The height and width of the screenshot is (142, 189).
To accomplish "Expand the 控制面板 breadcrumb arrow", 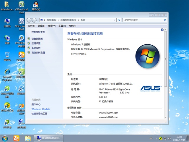I will click(58, 20).
